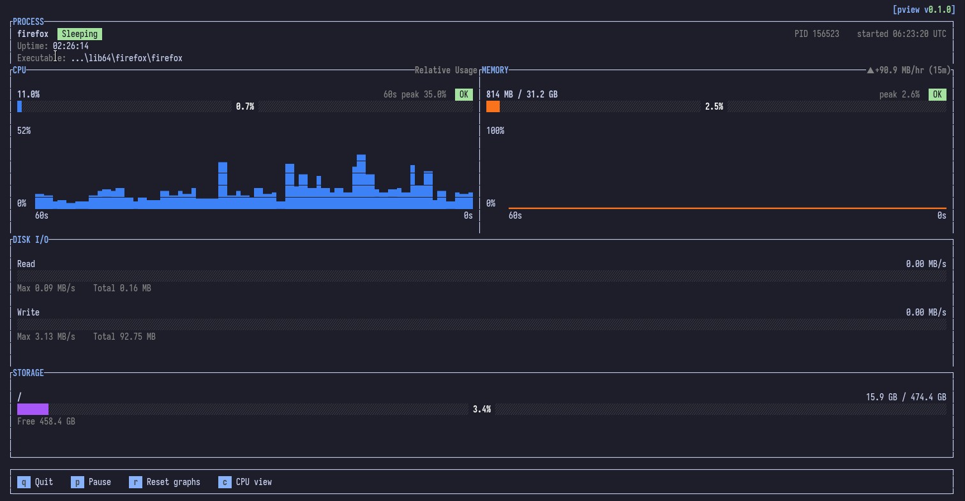Select the firefox process name
The width and height of the screenshot is (965, 501).
click(x=33, y=34)
